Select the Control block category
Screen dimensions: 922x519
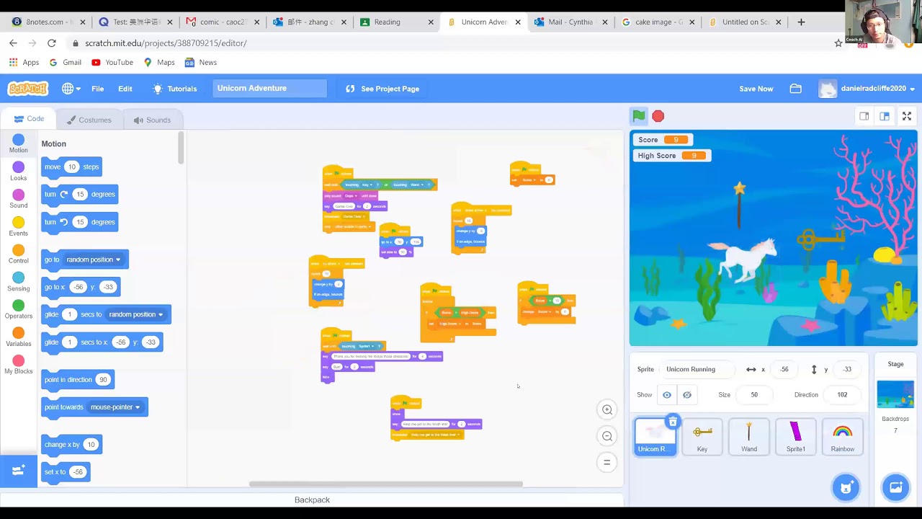(19, 254)
